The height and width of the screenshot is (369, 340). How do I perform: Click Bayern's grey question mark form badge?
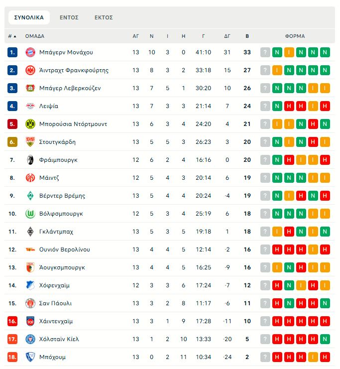pos(265,52)
